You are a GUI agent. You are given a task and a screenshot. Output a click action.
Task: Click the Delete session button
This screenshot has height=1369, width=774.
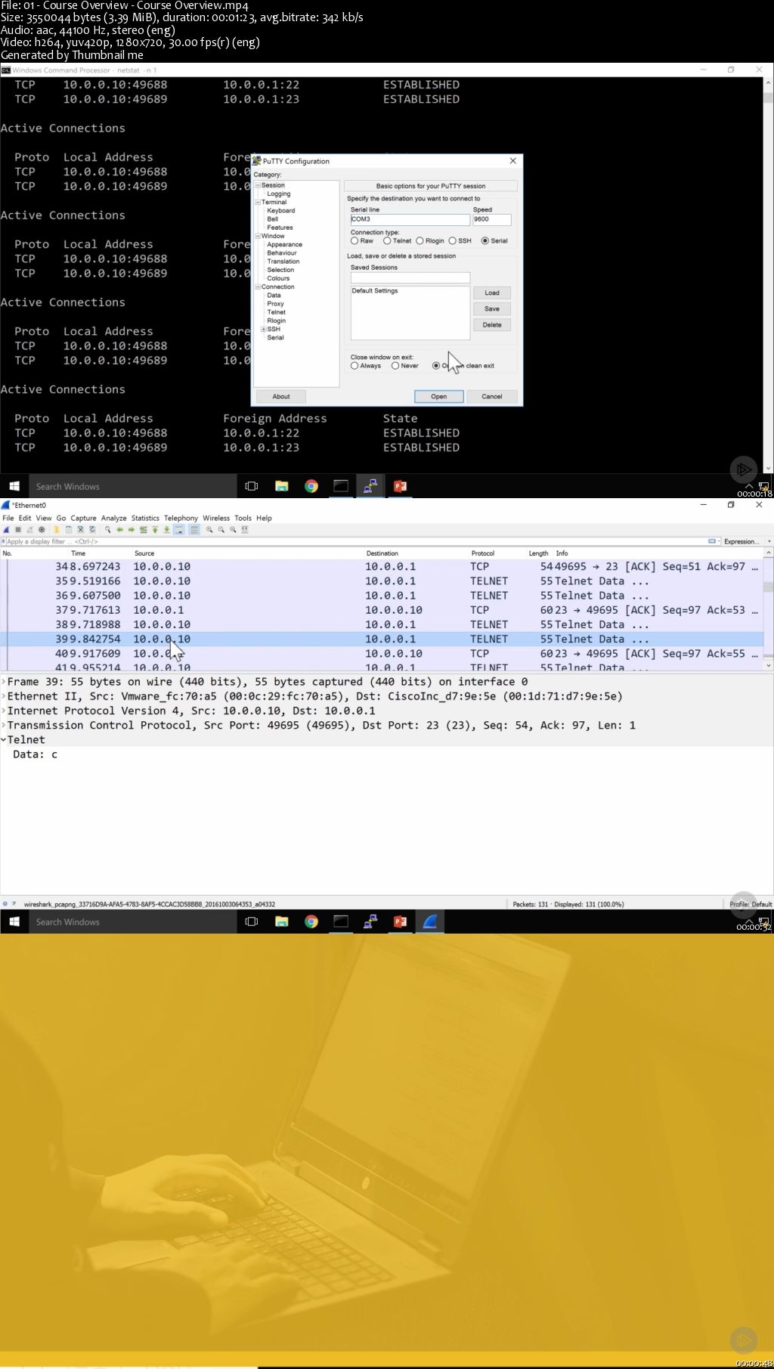point(492,325)
